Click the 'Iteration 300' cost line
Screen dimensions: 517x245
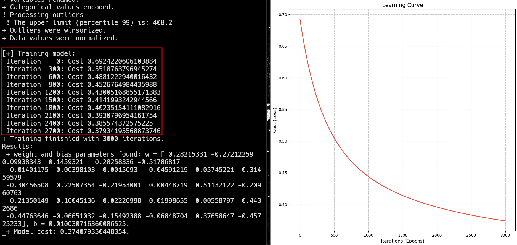(x=81, y=69)
